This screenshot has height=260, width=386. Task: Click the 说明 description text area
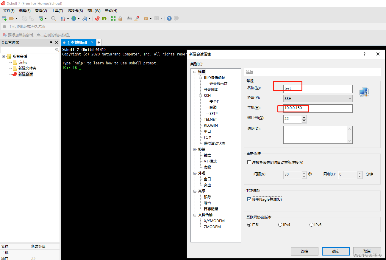pos(318,135)
